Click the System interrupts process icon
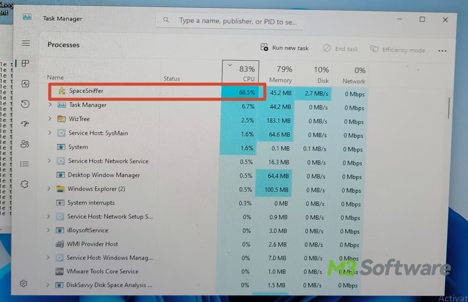 click(x=60, y=203)
